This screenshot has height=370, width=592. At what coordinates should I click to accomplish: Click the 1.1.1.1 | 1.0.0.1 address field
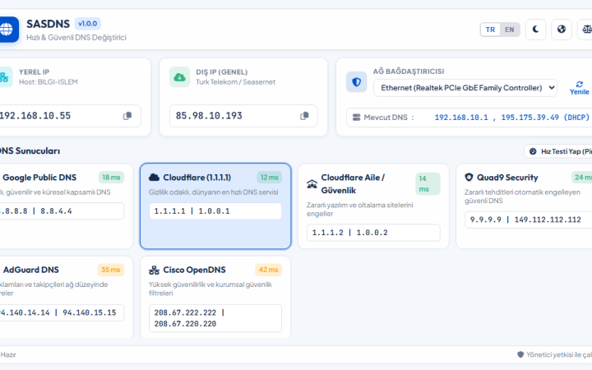click(215, 211)
